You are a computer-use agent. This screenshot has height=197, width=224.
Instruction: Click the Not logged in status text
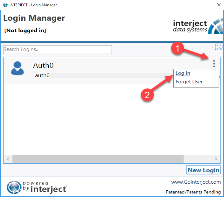tap(25, 31)
